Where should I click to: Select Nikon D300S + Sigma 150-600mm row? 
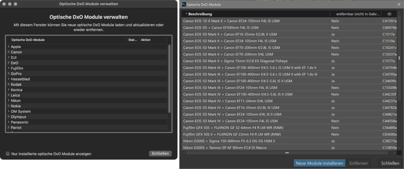point(290,141)
